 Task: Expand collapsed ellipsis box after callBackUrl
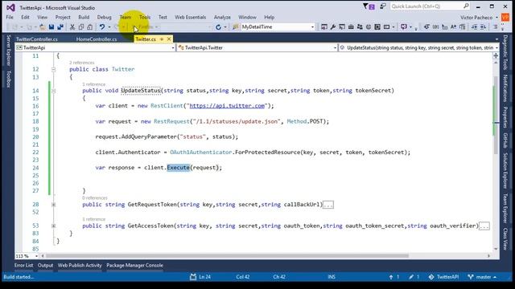[328, 206]
